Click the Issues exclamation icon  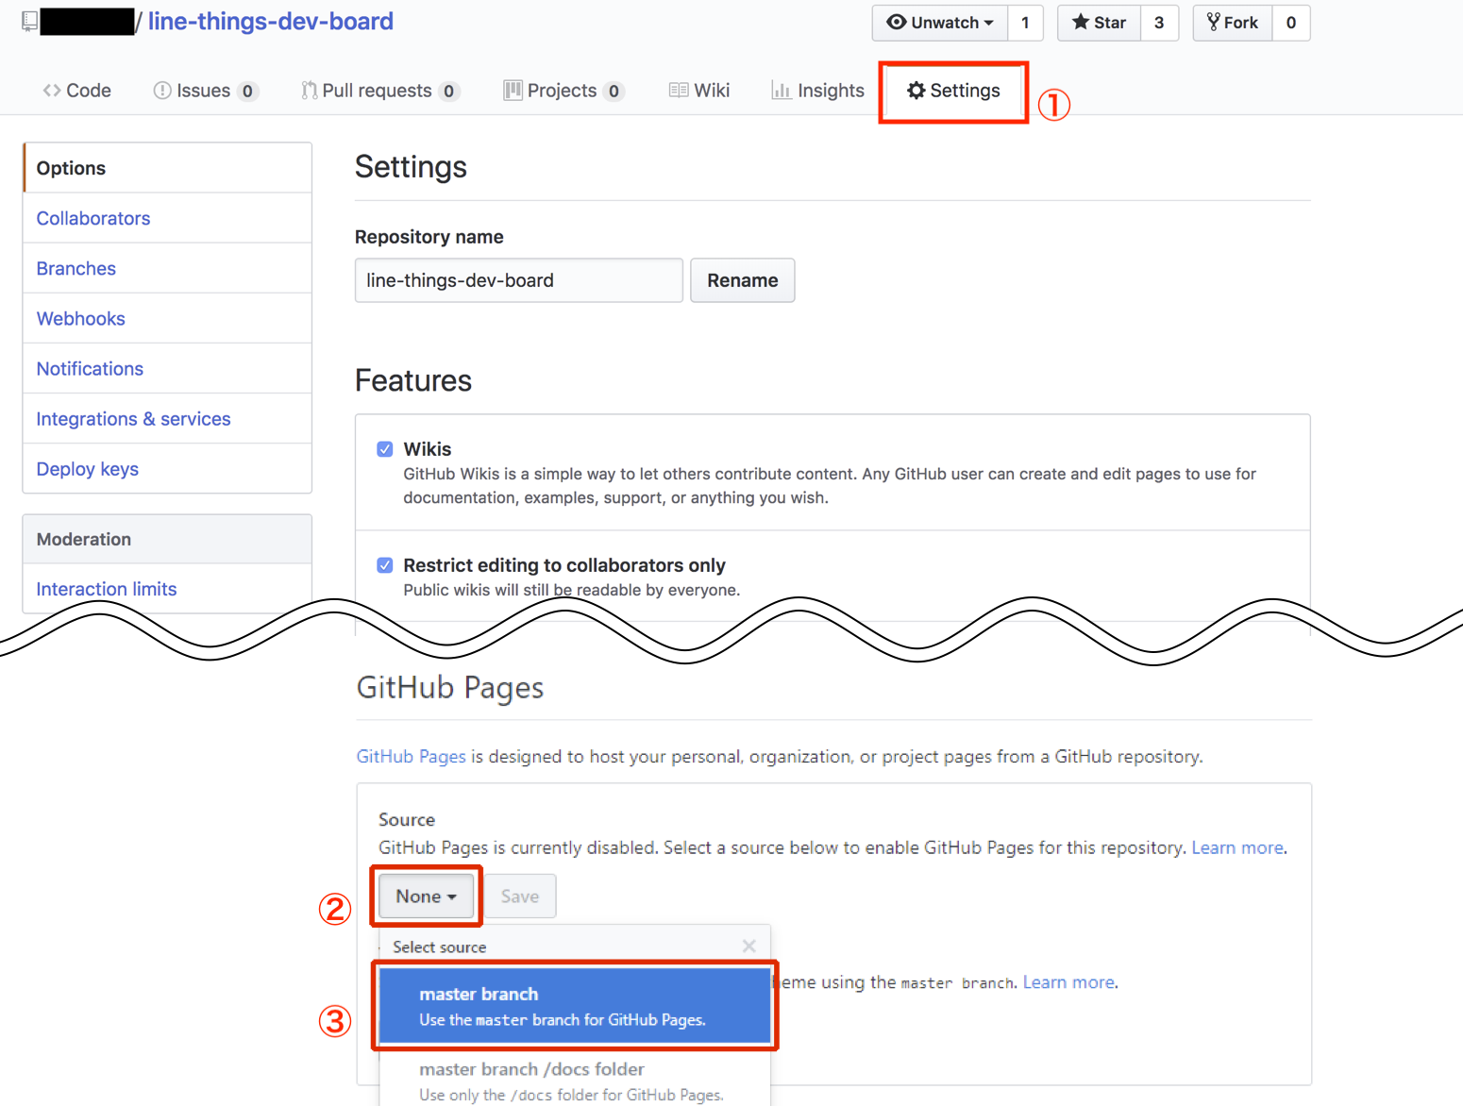coord(162,91)
